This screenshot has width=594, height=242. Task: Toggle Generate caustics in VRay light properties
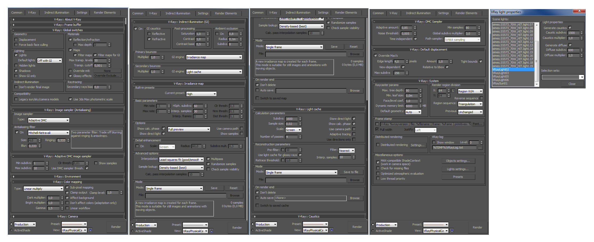570,28
